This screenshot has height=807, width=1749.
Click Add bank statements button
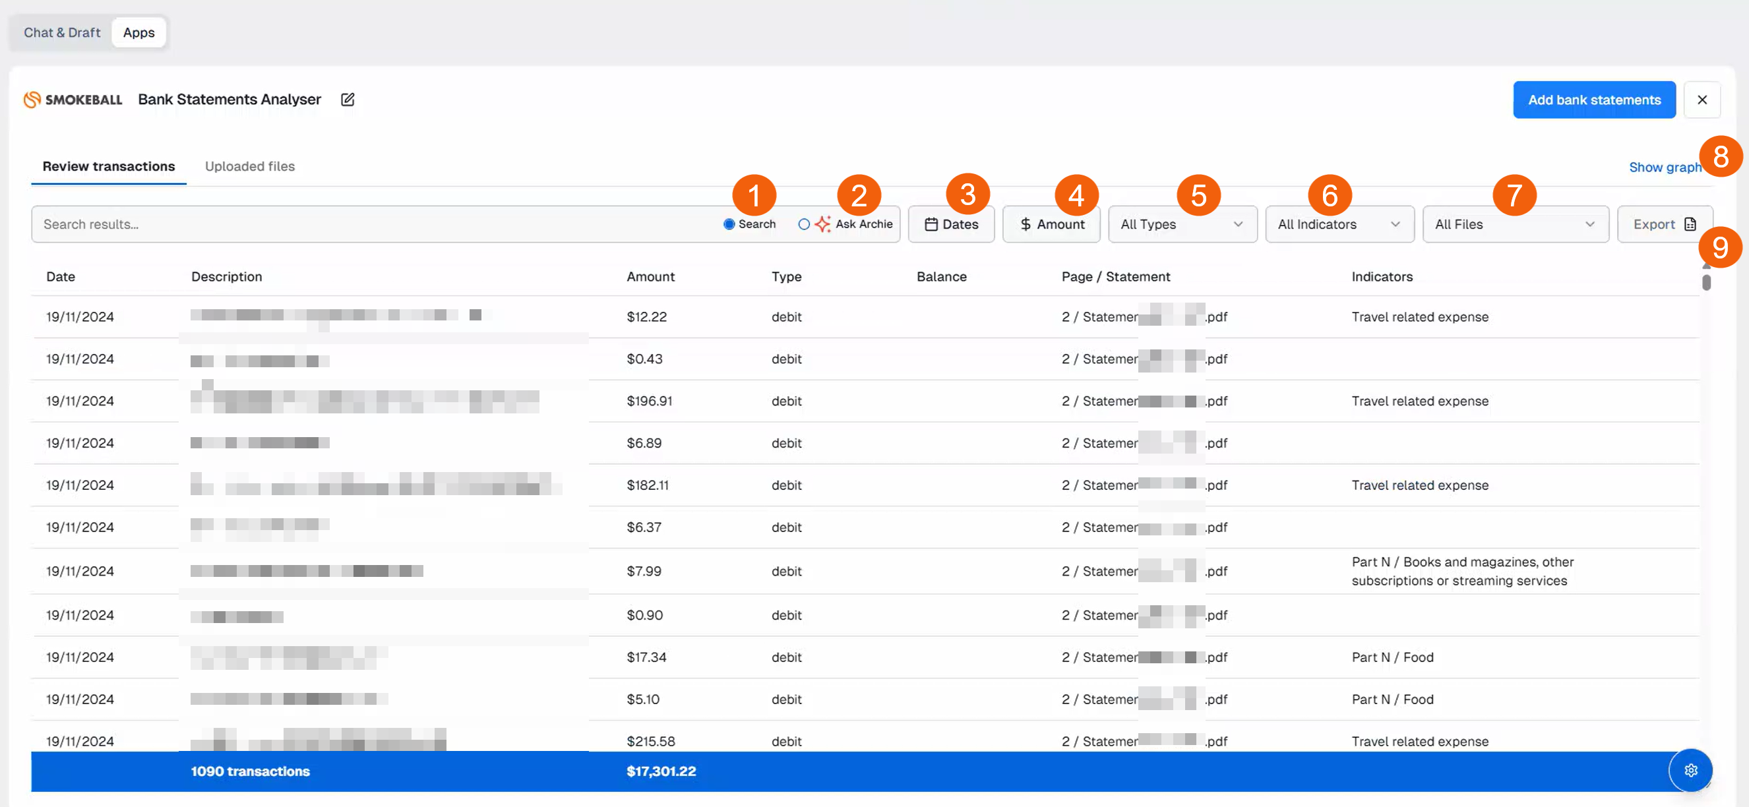click(1593, 100)
